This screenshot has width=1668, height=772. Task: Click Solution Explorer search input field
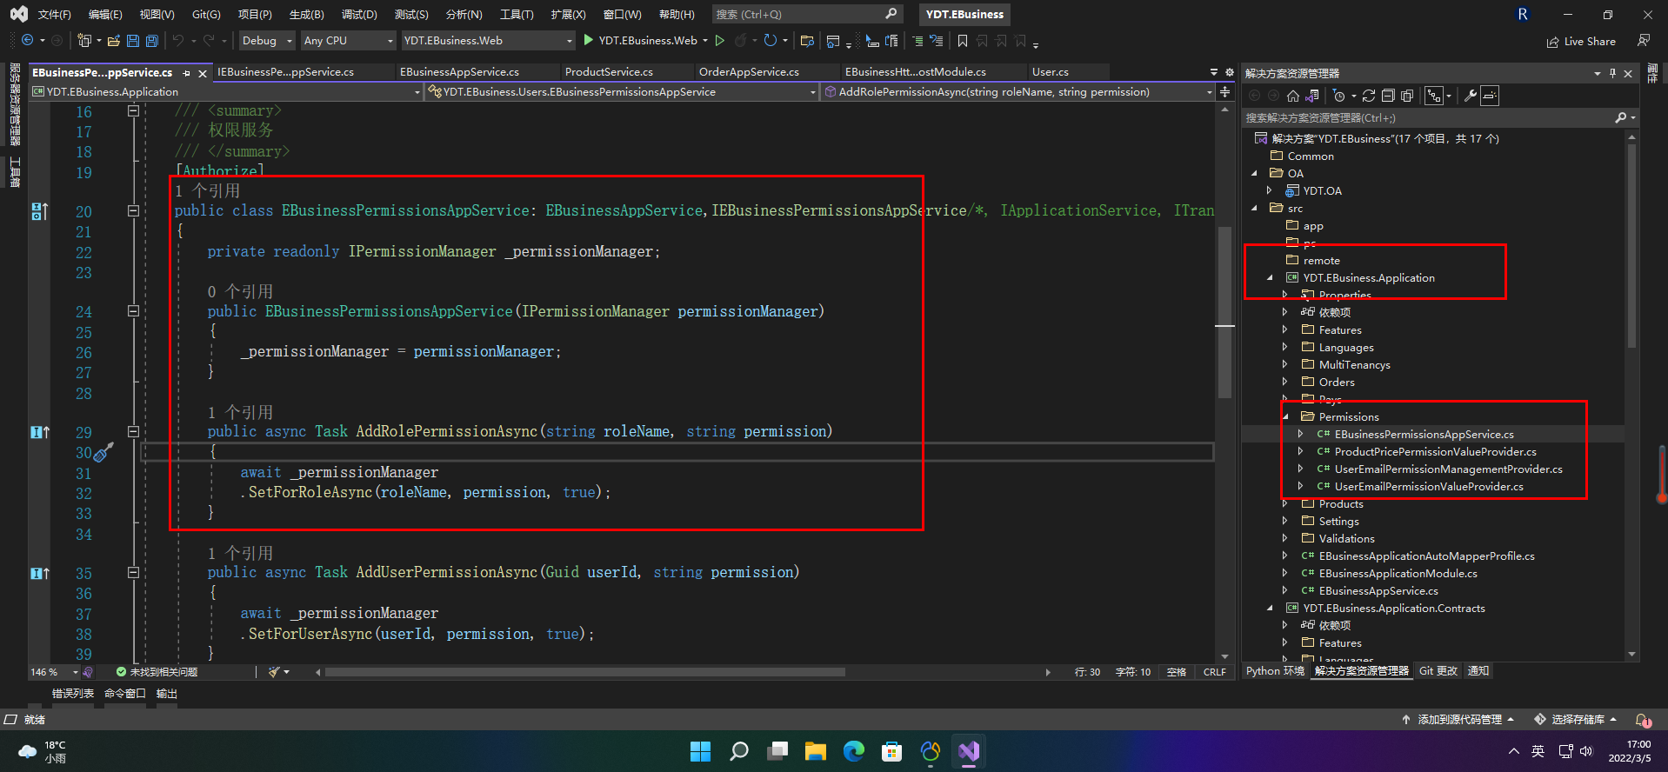pos(1426,117)
